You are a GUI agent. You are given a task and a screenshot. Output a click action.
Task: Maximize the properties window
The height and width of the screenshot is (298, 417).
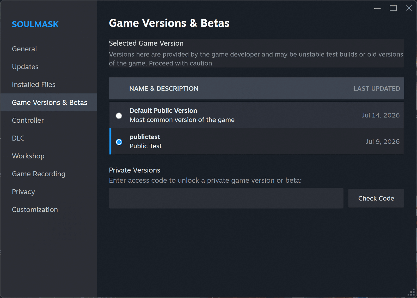click(x=393, y=8)
